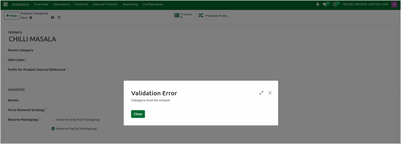The height and width of the screenshot is (144, 401).
Task: Select Reserve Partial Packagings option
Action: click(53, 129)
